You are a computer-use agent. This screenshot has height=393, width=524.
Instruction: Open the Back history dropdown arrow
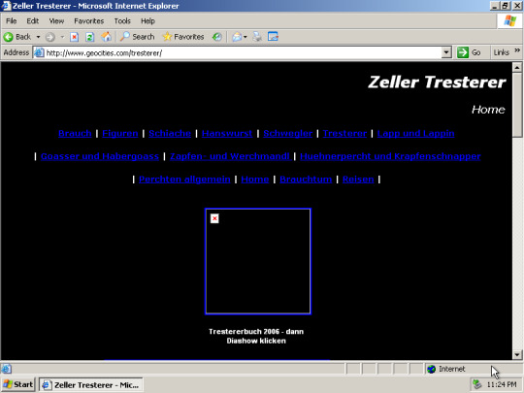coord(38,37)
